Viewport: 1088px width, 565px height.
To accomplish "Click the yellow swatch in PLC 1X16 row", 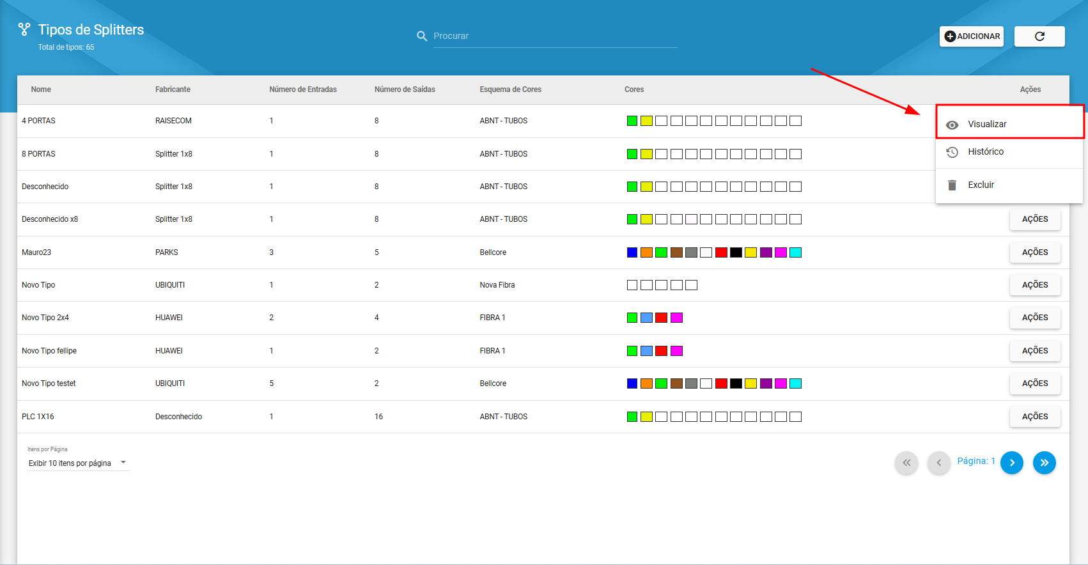I will coord(646,417).
